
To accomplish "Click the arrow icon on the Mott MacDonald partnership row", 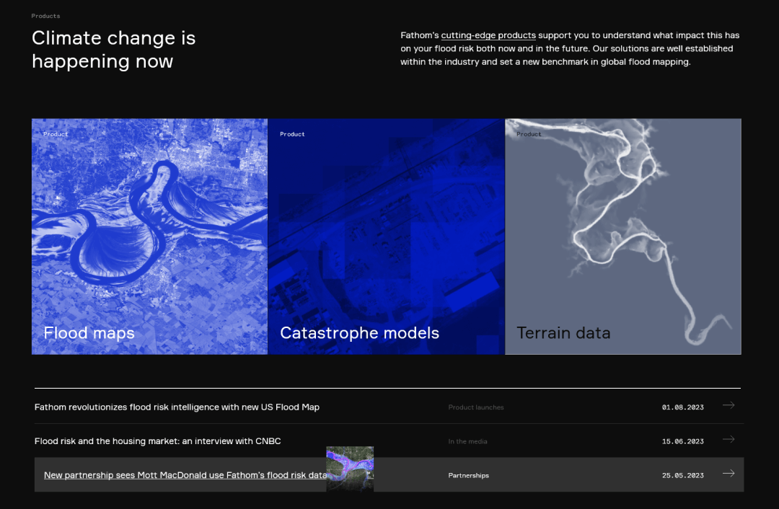I will pyautogui.click(x=729, y=473).
